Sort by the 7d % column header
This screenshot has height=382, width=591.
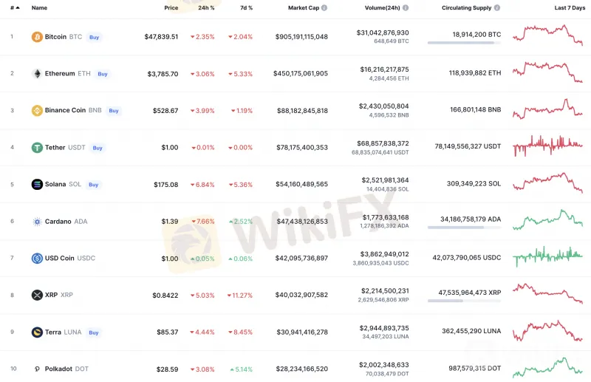pos(246,8)
